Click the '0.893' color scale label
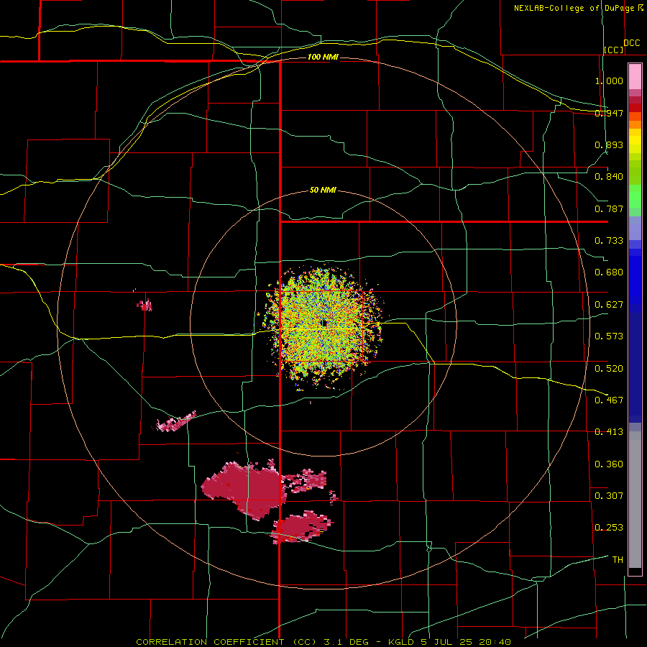 pos(609,144)
